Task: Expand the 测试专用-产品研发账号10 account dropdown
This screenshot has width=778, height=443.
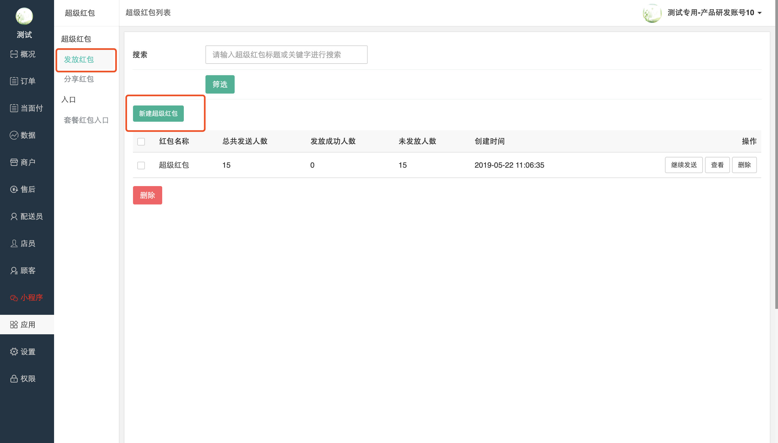Action: pos(714,13)
